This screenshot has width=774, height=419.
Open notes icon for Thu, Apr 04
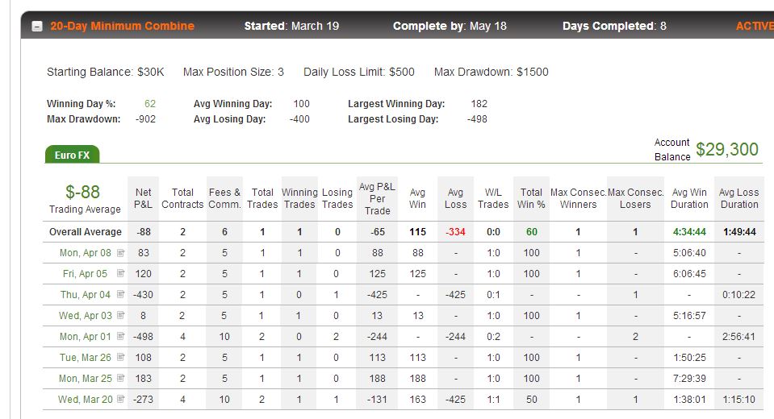[120, 294]
